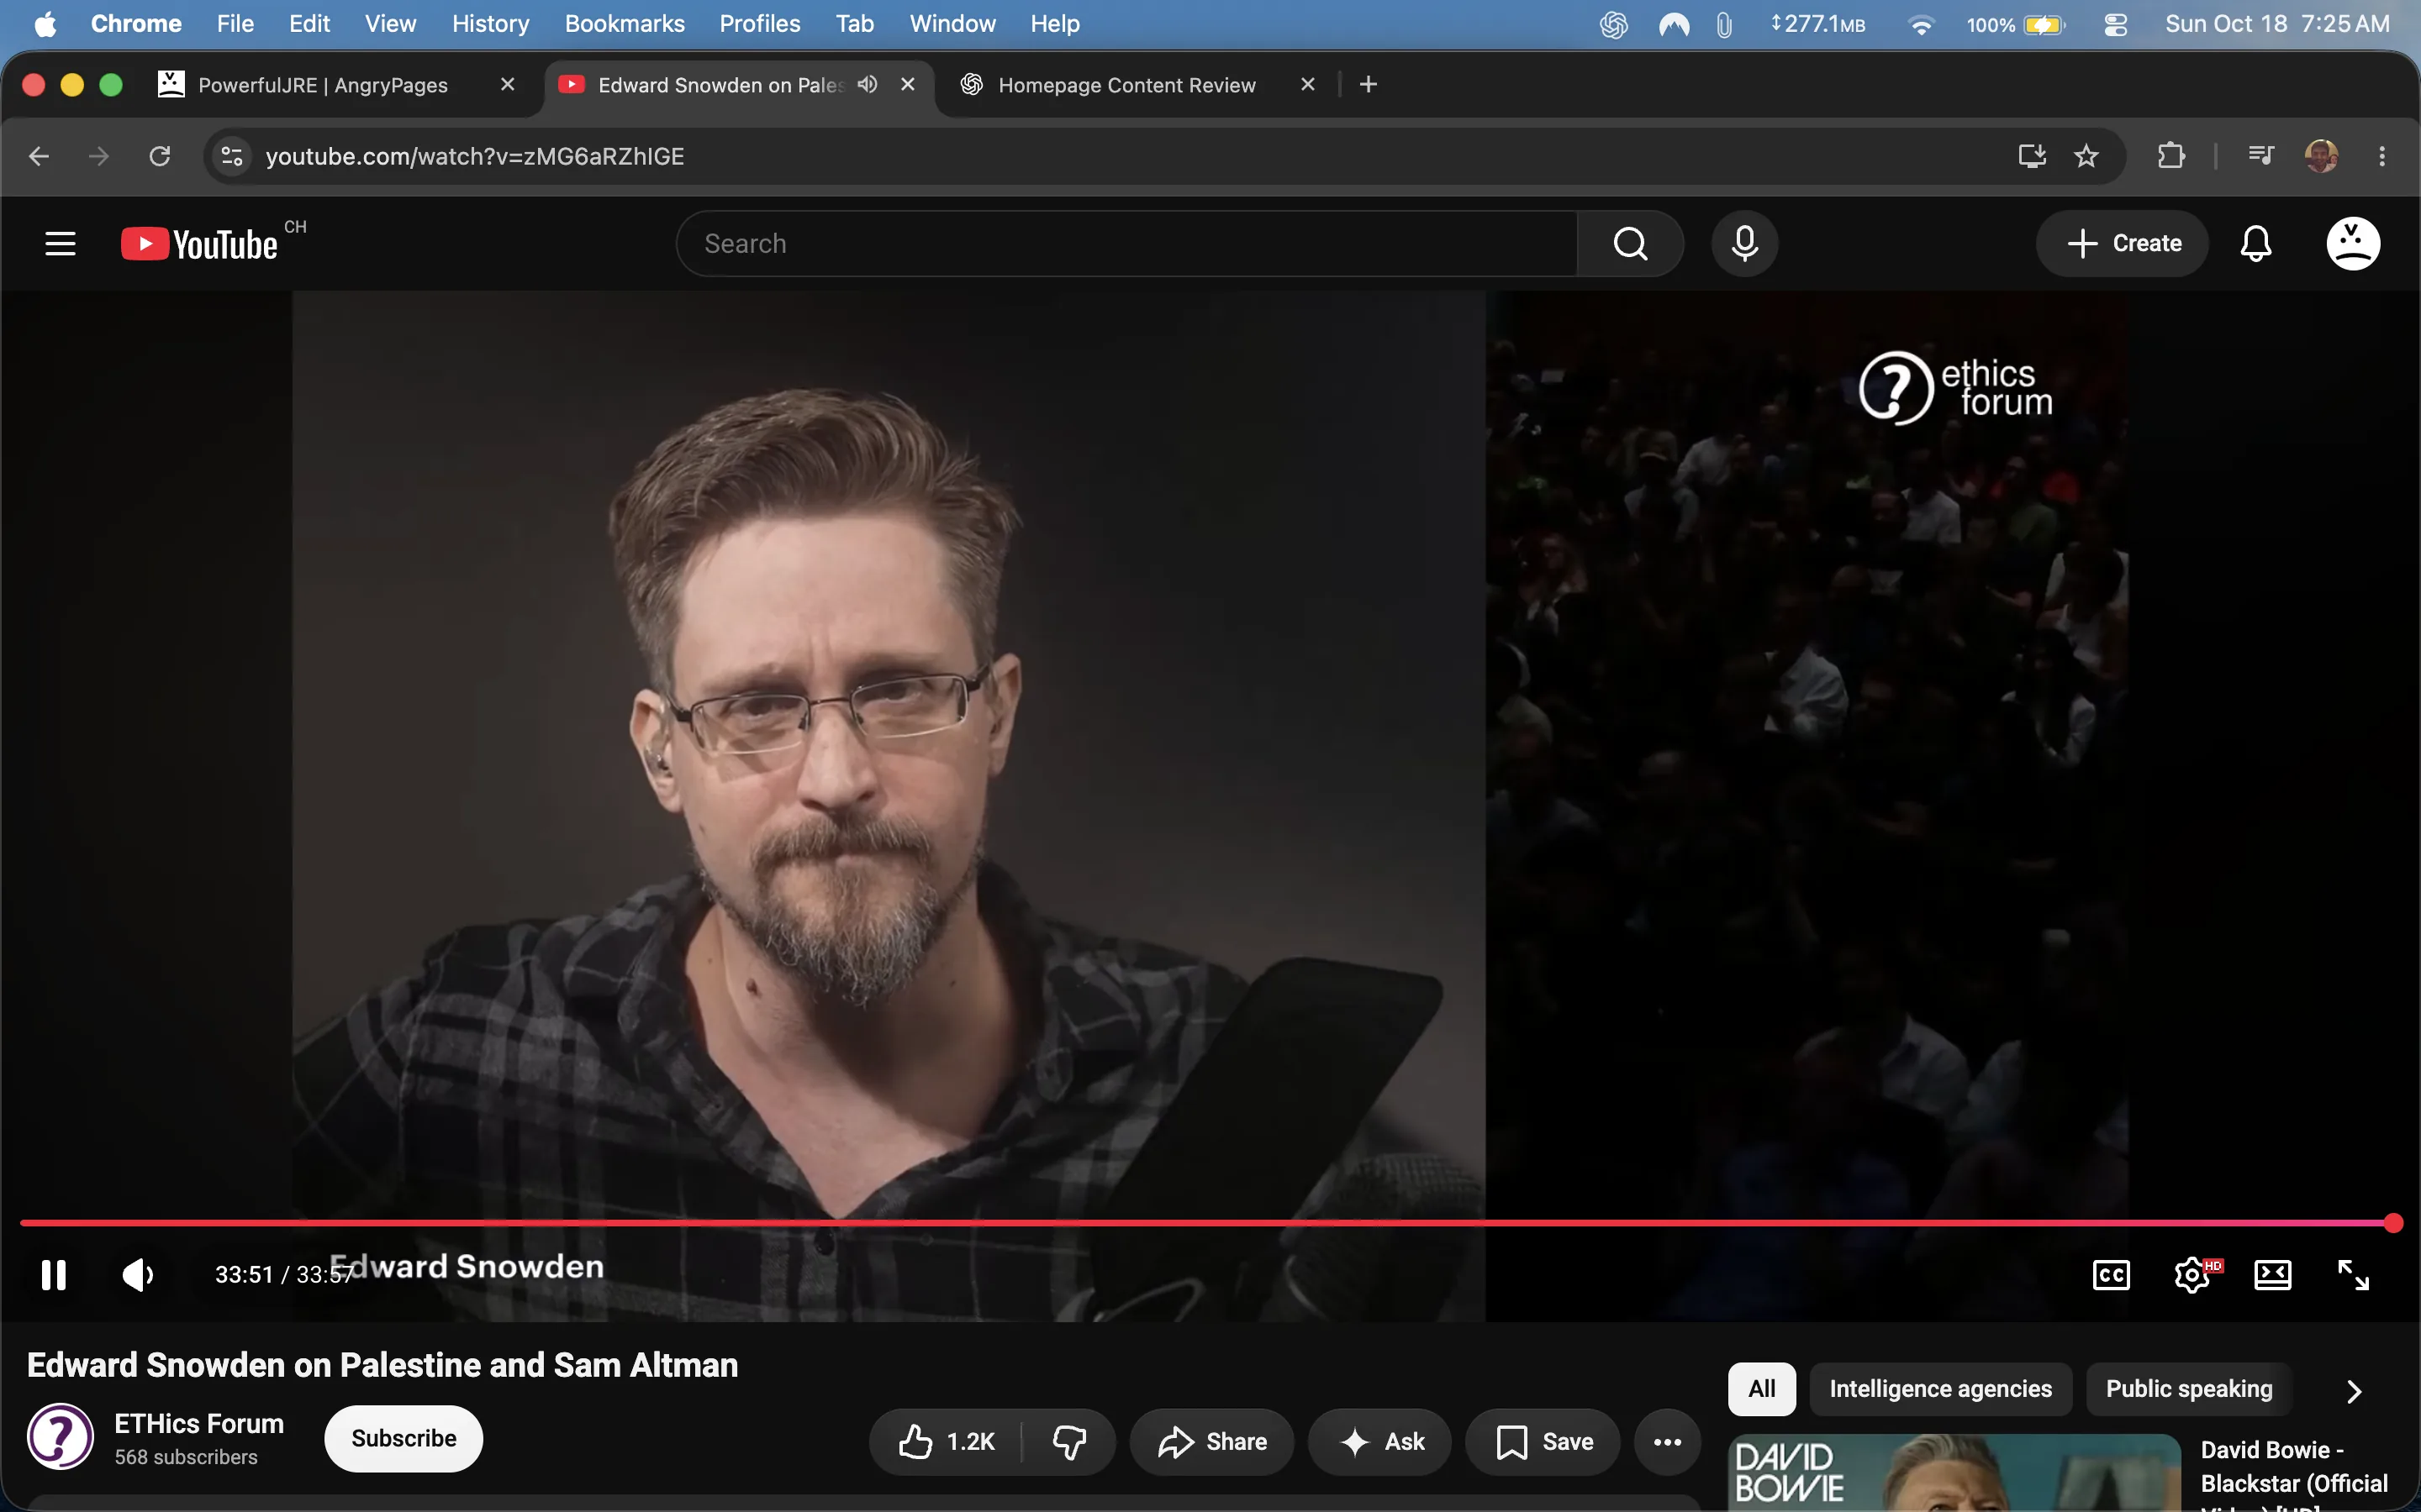
Task: Select the Intelligence agencies chip
Action: click(x=1940, y=1389)
